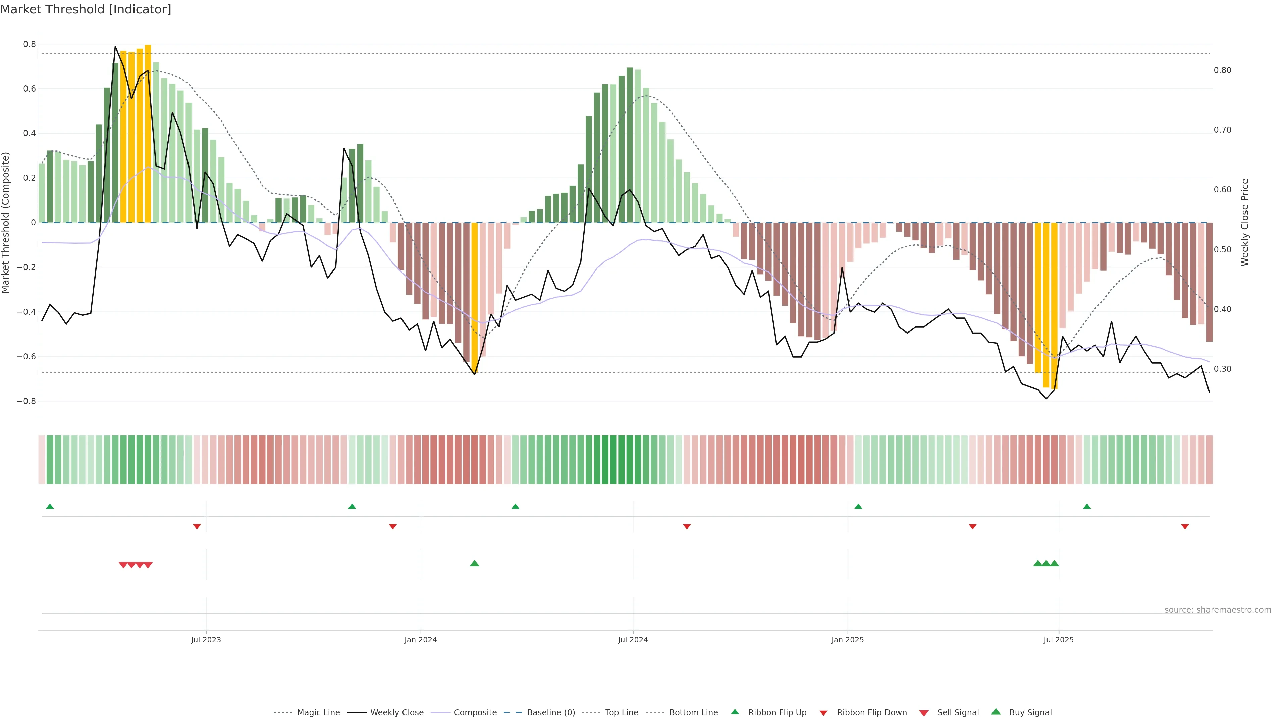Click the Ribbon Flip Up legend triangle
1288x724 pixels.
[x=735, y=712]
